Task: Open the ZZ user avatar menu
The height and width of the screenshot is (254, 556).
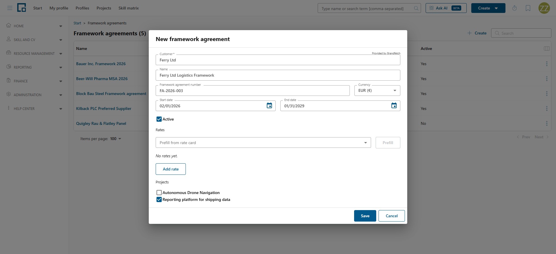Action: (x=544, y=8)
